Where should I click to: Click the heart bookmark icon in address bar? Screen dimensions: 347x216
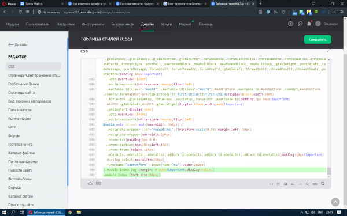(283, 12)
